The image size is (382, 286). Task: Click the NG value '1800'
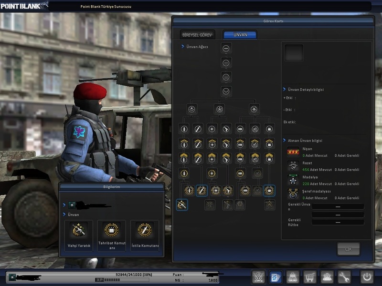213,280
